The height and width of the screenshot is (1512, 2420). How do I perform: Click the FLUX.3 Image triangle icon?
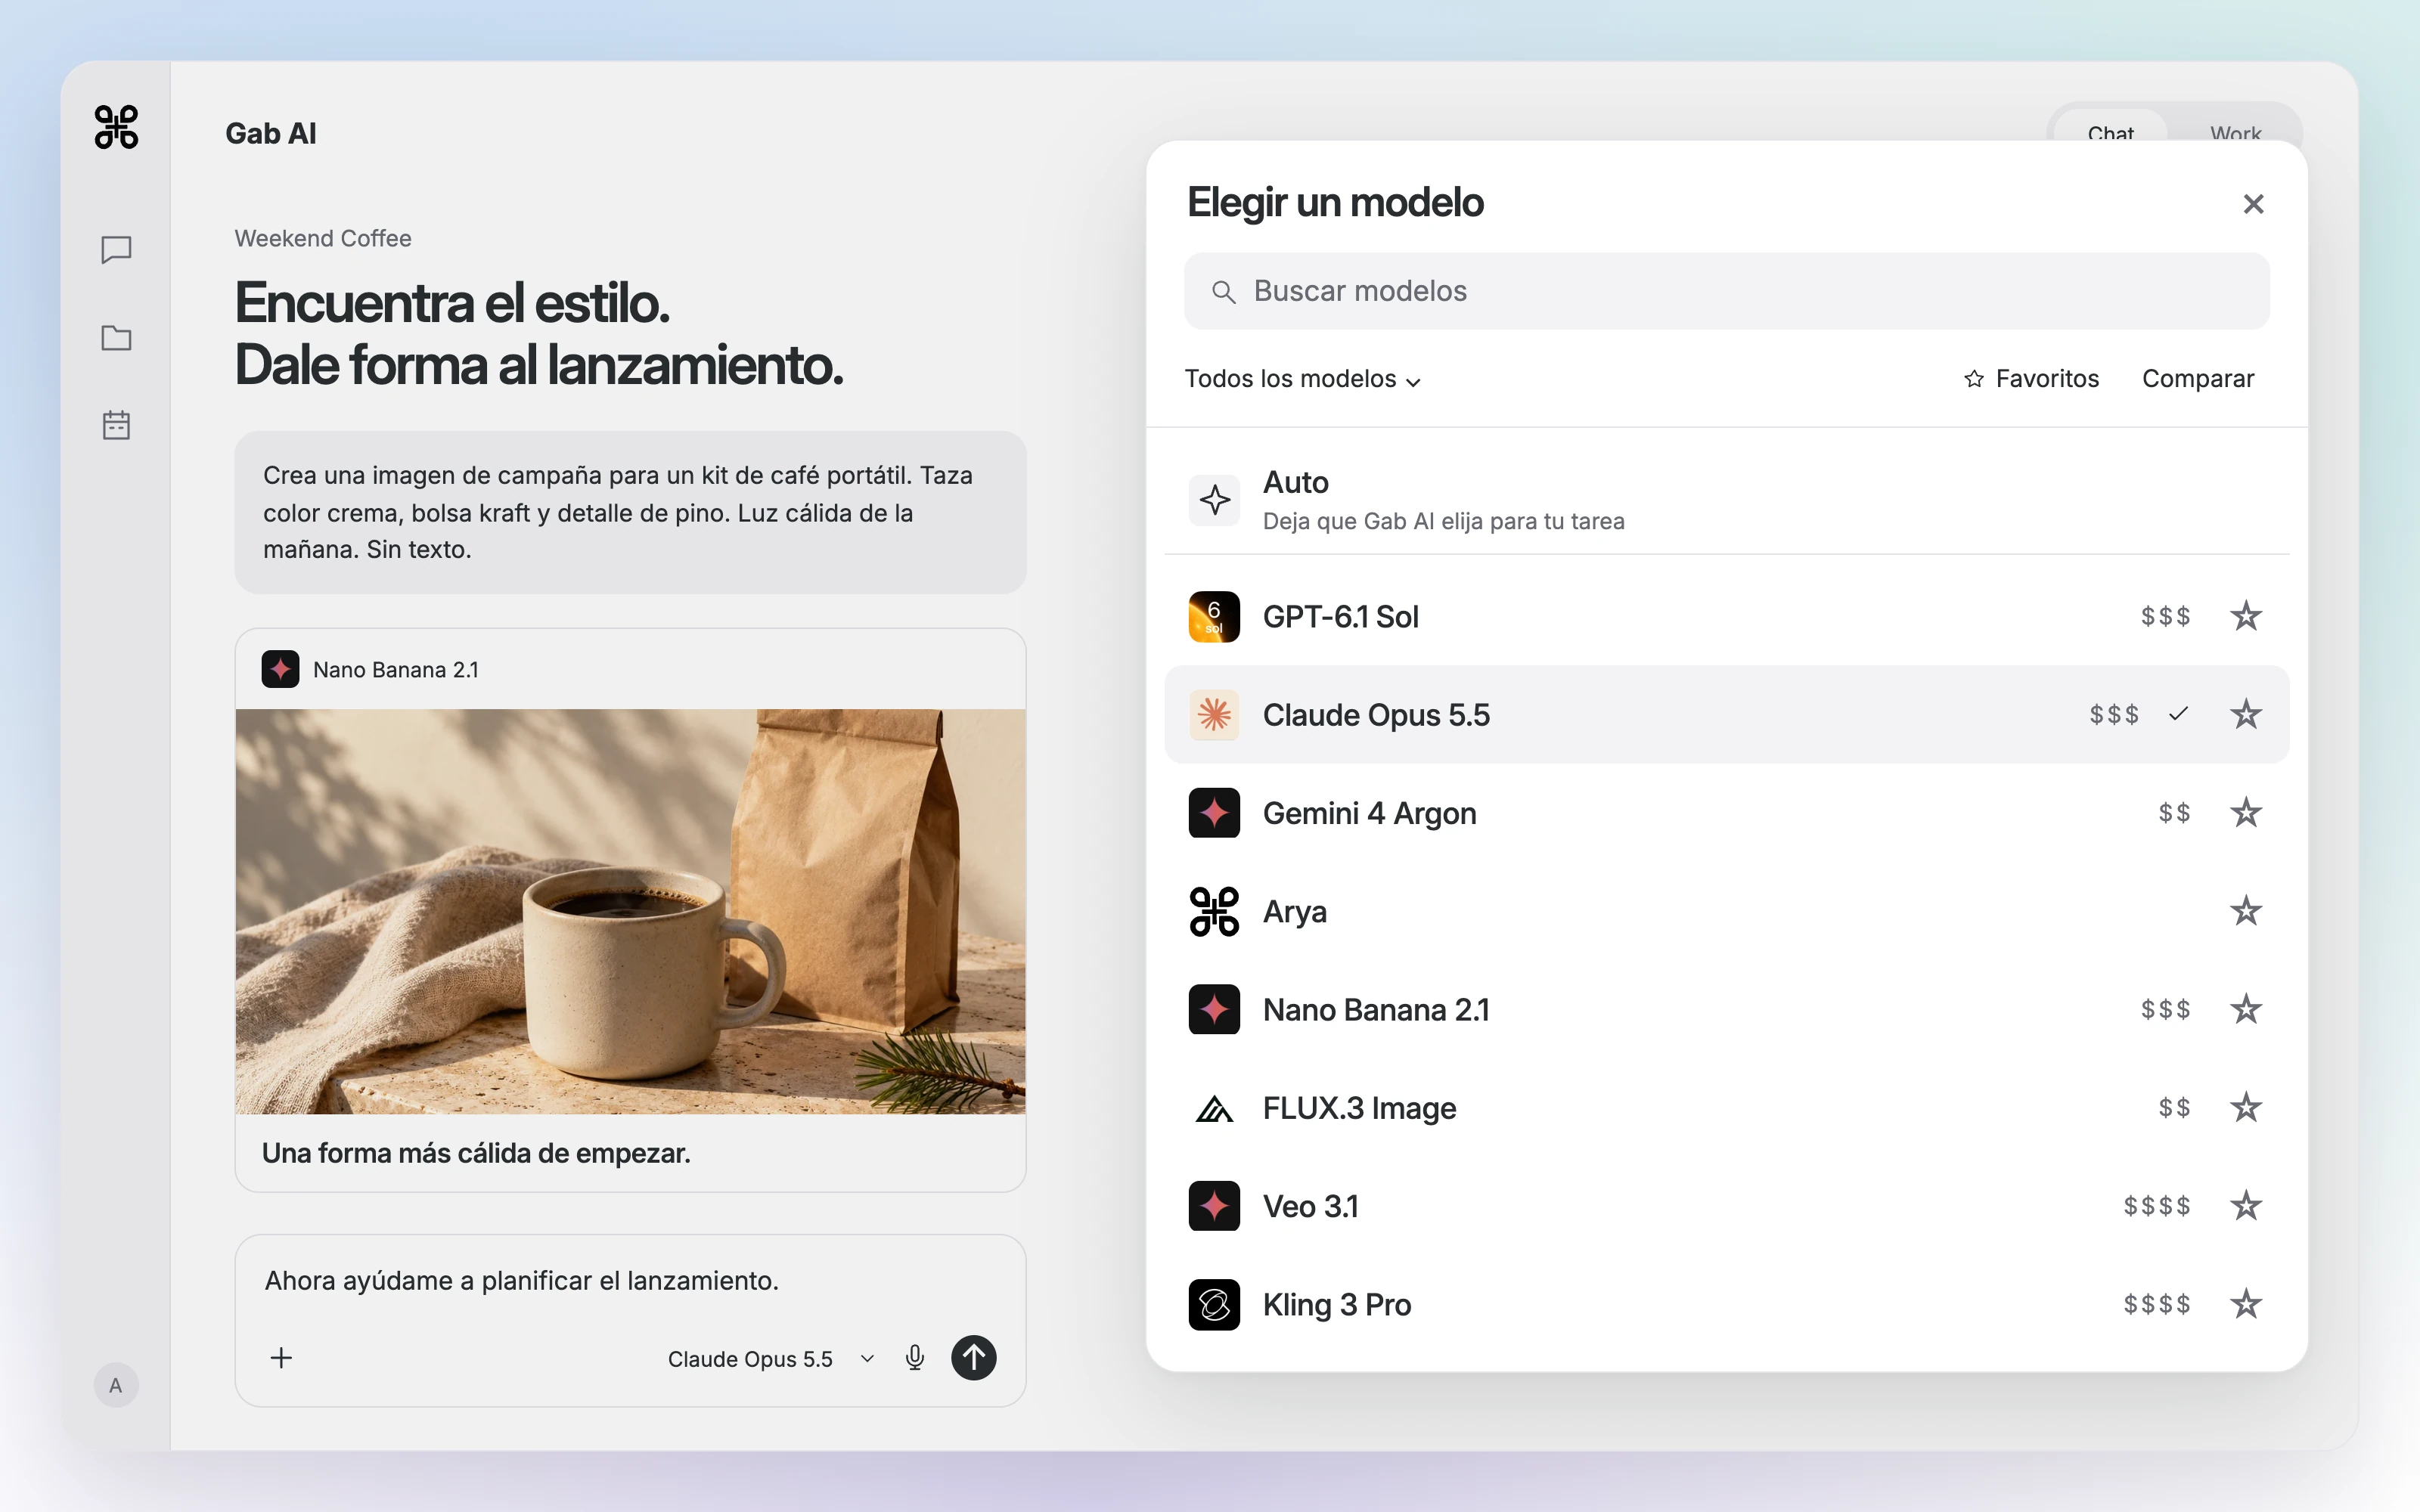pos(1214,1109)
